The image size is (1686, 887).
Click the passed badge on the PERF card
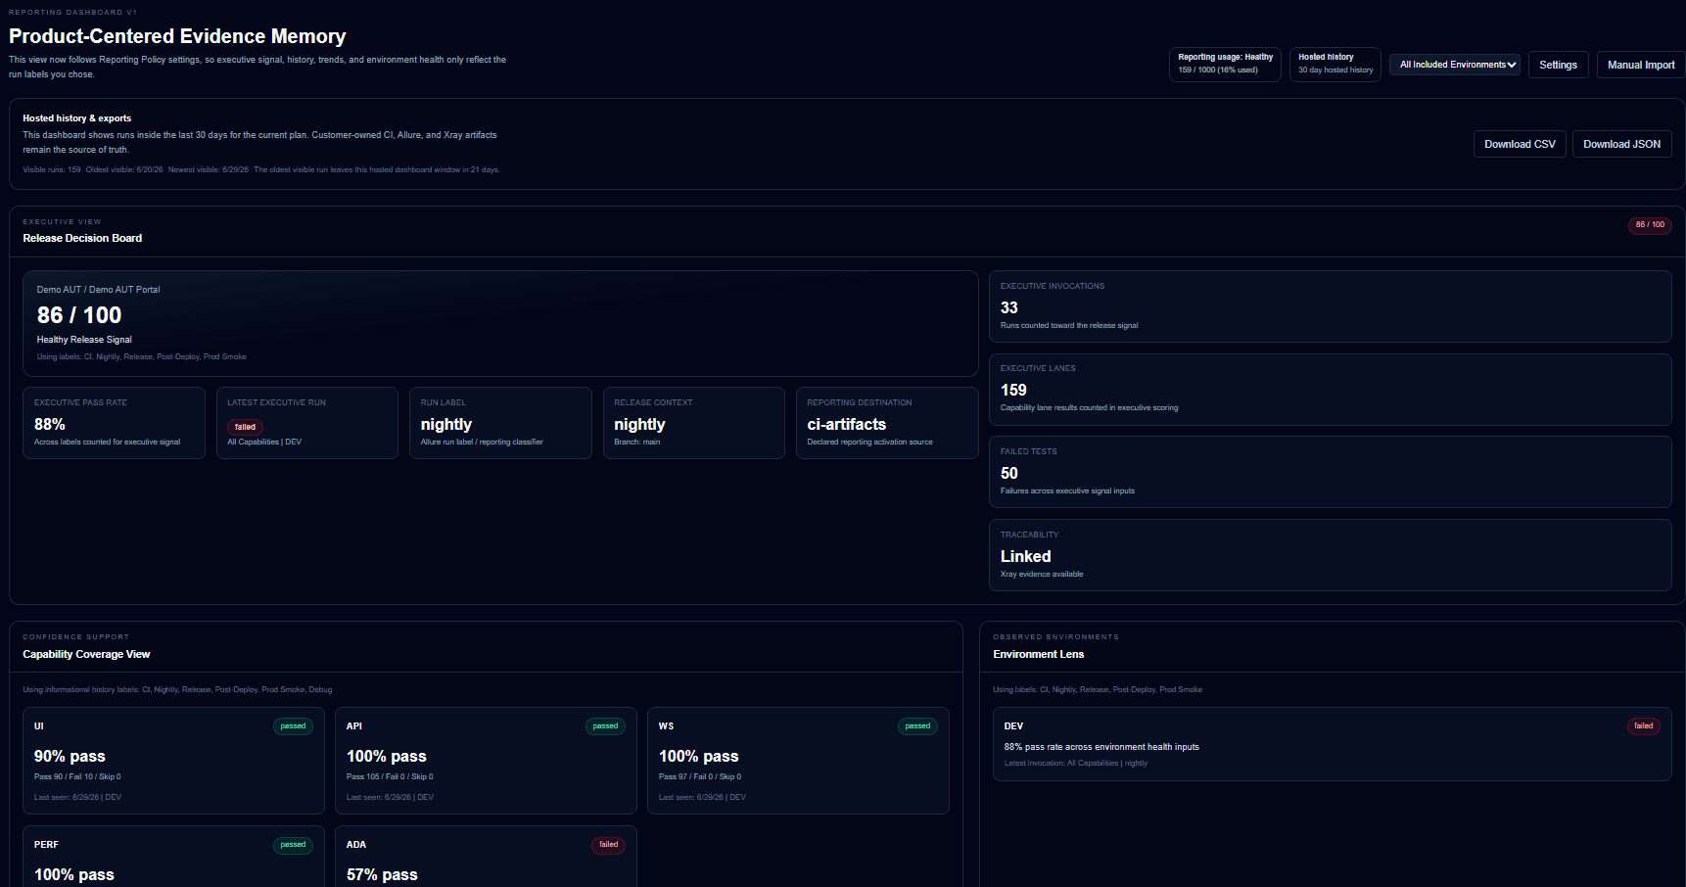point(293,845)
